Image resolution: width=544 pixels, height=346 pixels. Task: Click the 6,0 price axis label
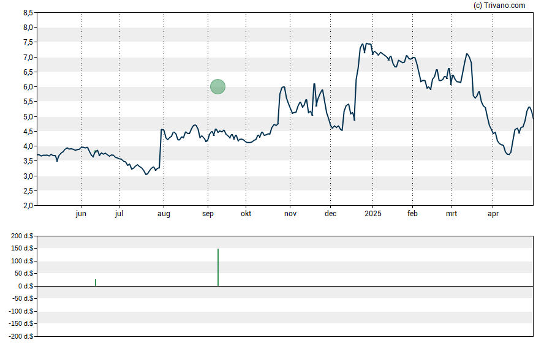pyautogui.click(x=28, y=87)
